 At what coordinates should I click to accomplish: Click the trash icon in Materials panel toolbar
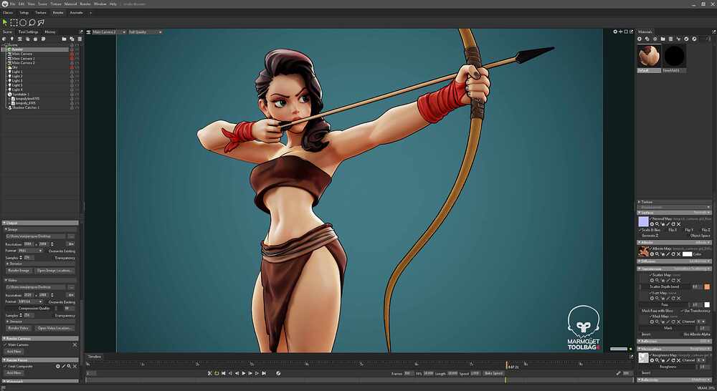click(671, 39)
